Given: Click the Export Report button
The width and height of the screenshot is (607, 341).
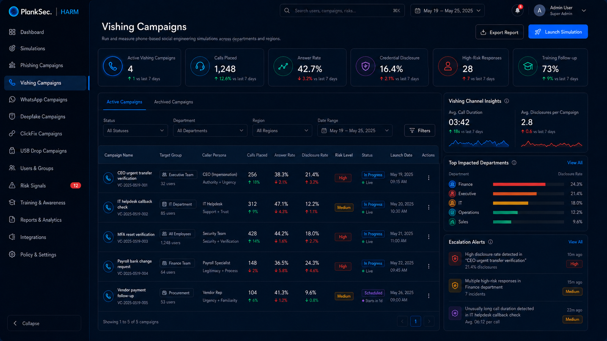Looking at the screenshot, I should click(x=499, y=32).
